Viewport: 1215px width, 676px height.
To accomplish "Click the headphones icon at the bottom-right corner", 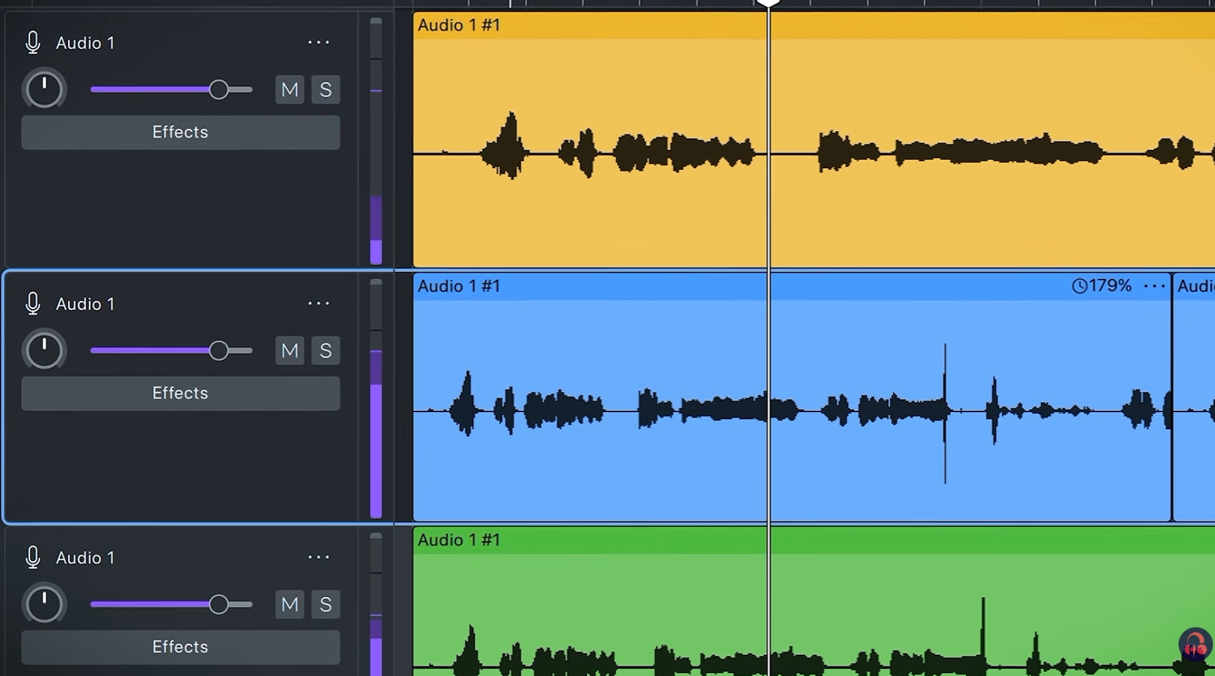I will click(1195, 645).
